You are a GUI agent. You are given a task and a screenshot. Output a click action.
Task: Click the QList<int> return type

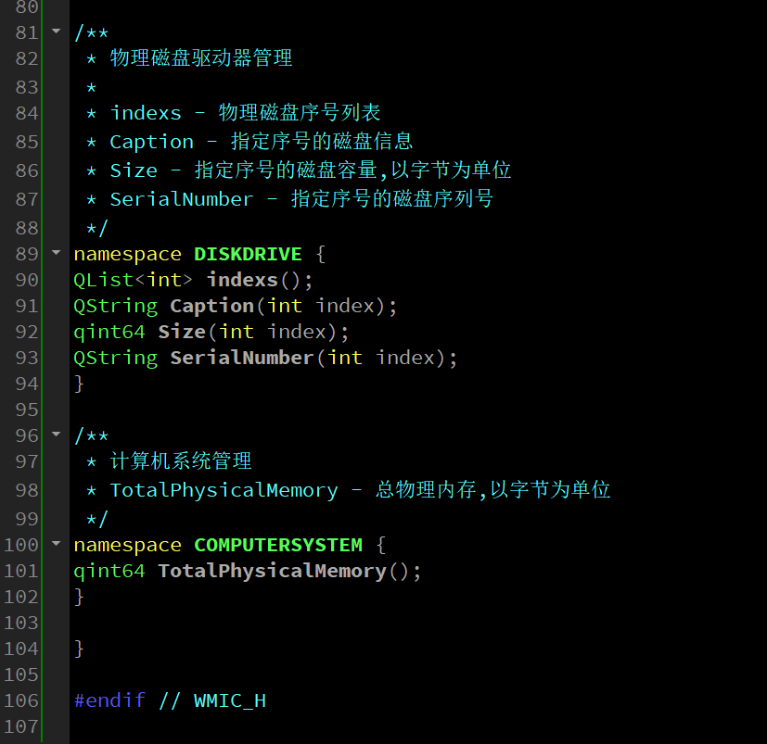[133, 280]
